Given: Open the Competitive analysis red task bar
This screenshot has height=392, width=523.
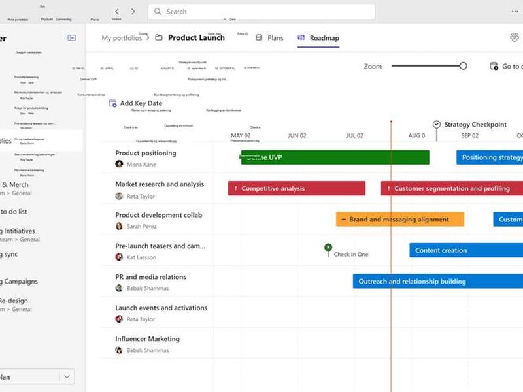Looking at the screenshot, I should click(297, 188).
